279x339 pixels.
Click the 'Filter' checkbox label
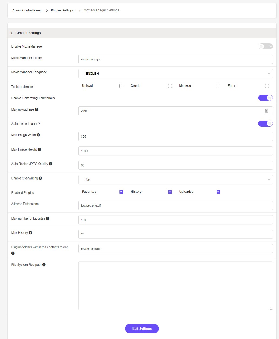tap(232, 86)
